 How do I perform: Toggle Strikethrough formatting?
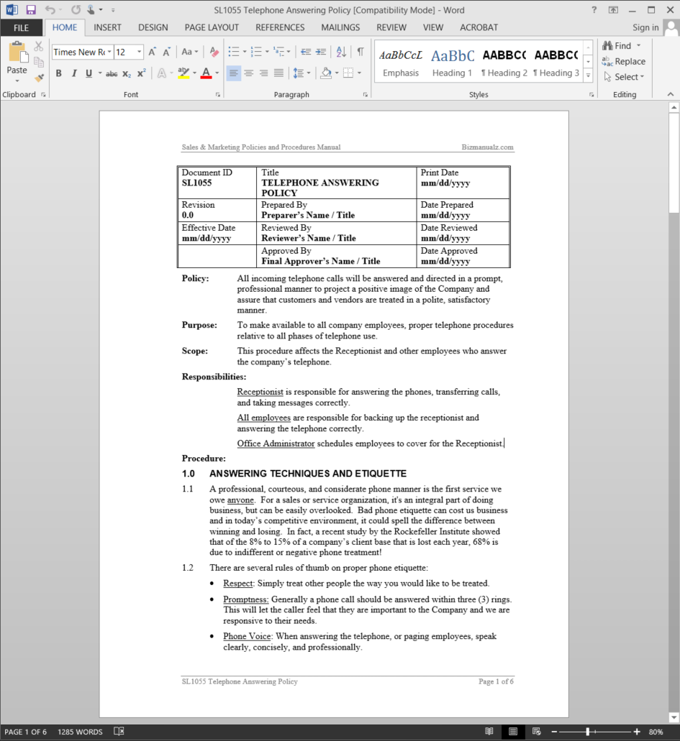click(x=112, y=73)
